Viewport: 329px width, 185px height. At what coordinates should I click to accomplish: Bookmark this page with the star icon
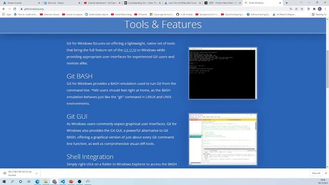click(302, 9)
